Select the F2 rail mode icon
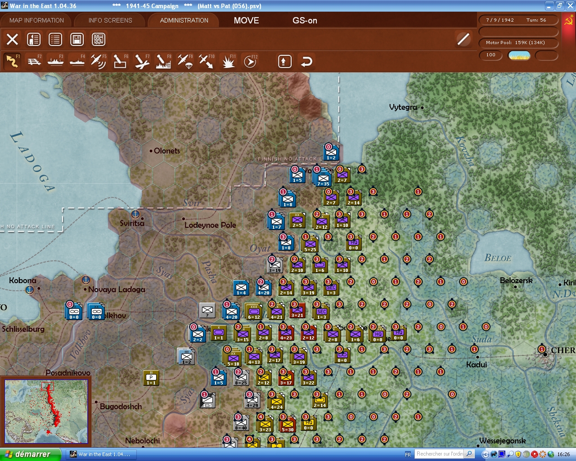Image resolution: width=576 pixels, height=461 pixels. 34,61
